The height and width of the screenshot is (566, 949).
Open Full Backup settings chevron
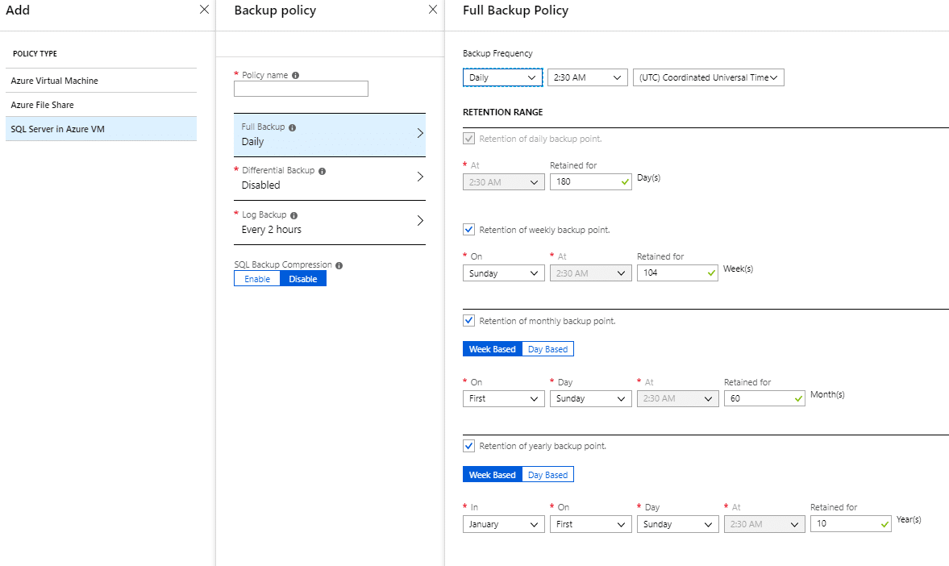420,133
